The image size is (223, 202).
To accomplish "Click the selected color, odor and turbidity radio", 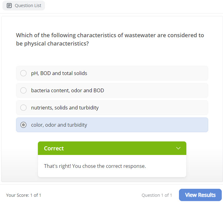I will pyautogui.click(x=23, y=125).
